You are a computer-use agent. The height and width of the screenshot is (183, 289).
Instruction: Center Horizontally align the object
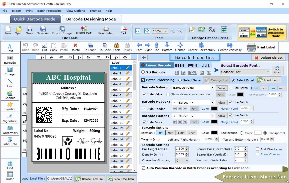201,47
